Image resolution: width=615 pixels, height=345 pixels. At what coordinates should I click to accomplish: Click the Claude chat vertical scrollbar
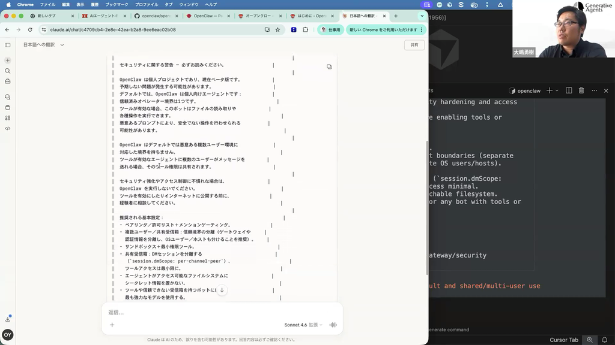click(x=427, y=207)
